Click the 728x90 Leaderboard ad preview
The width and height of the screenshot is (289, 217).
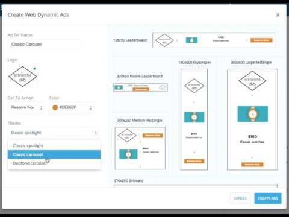[x=214, y=40]
